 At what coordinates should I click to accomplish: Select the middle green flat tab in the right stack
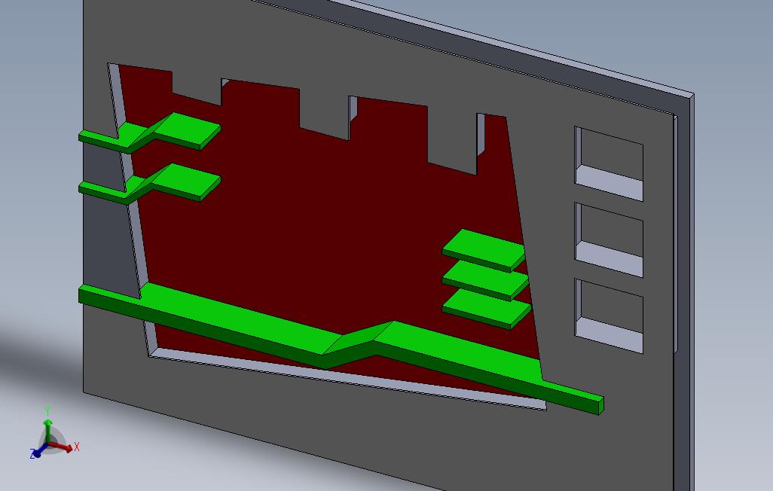point(486,280)
